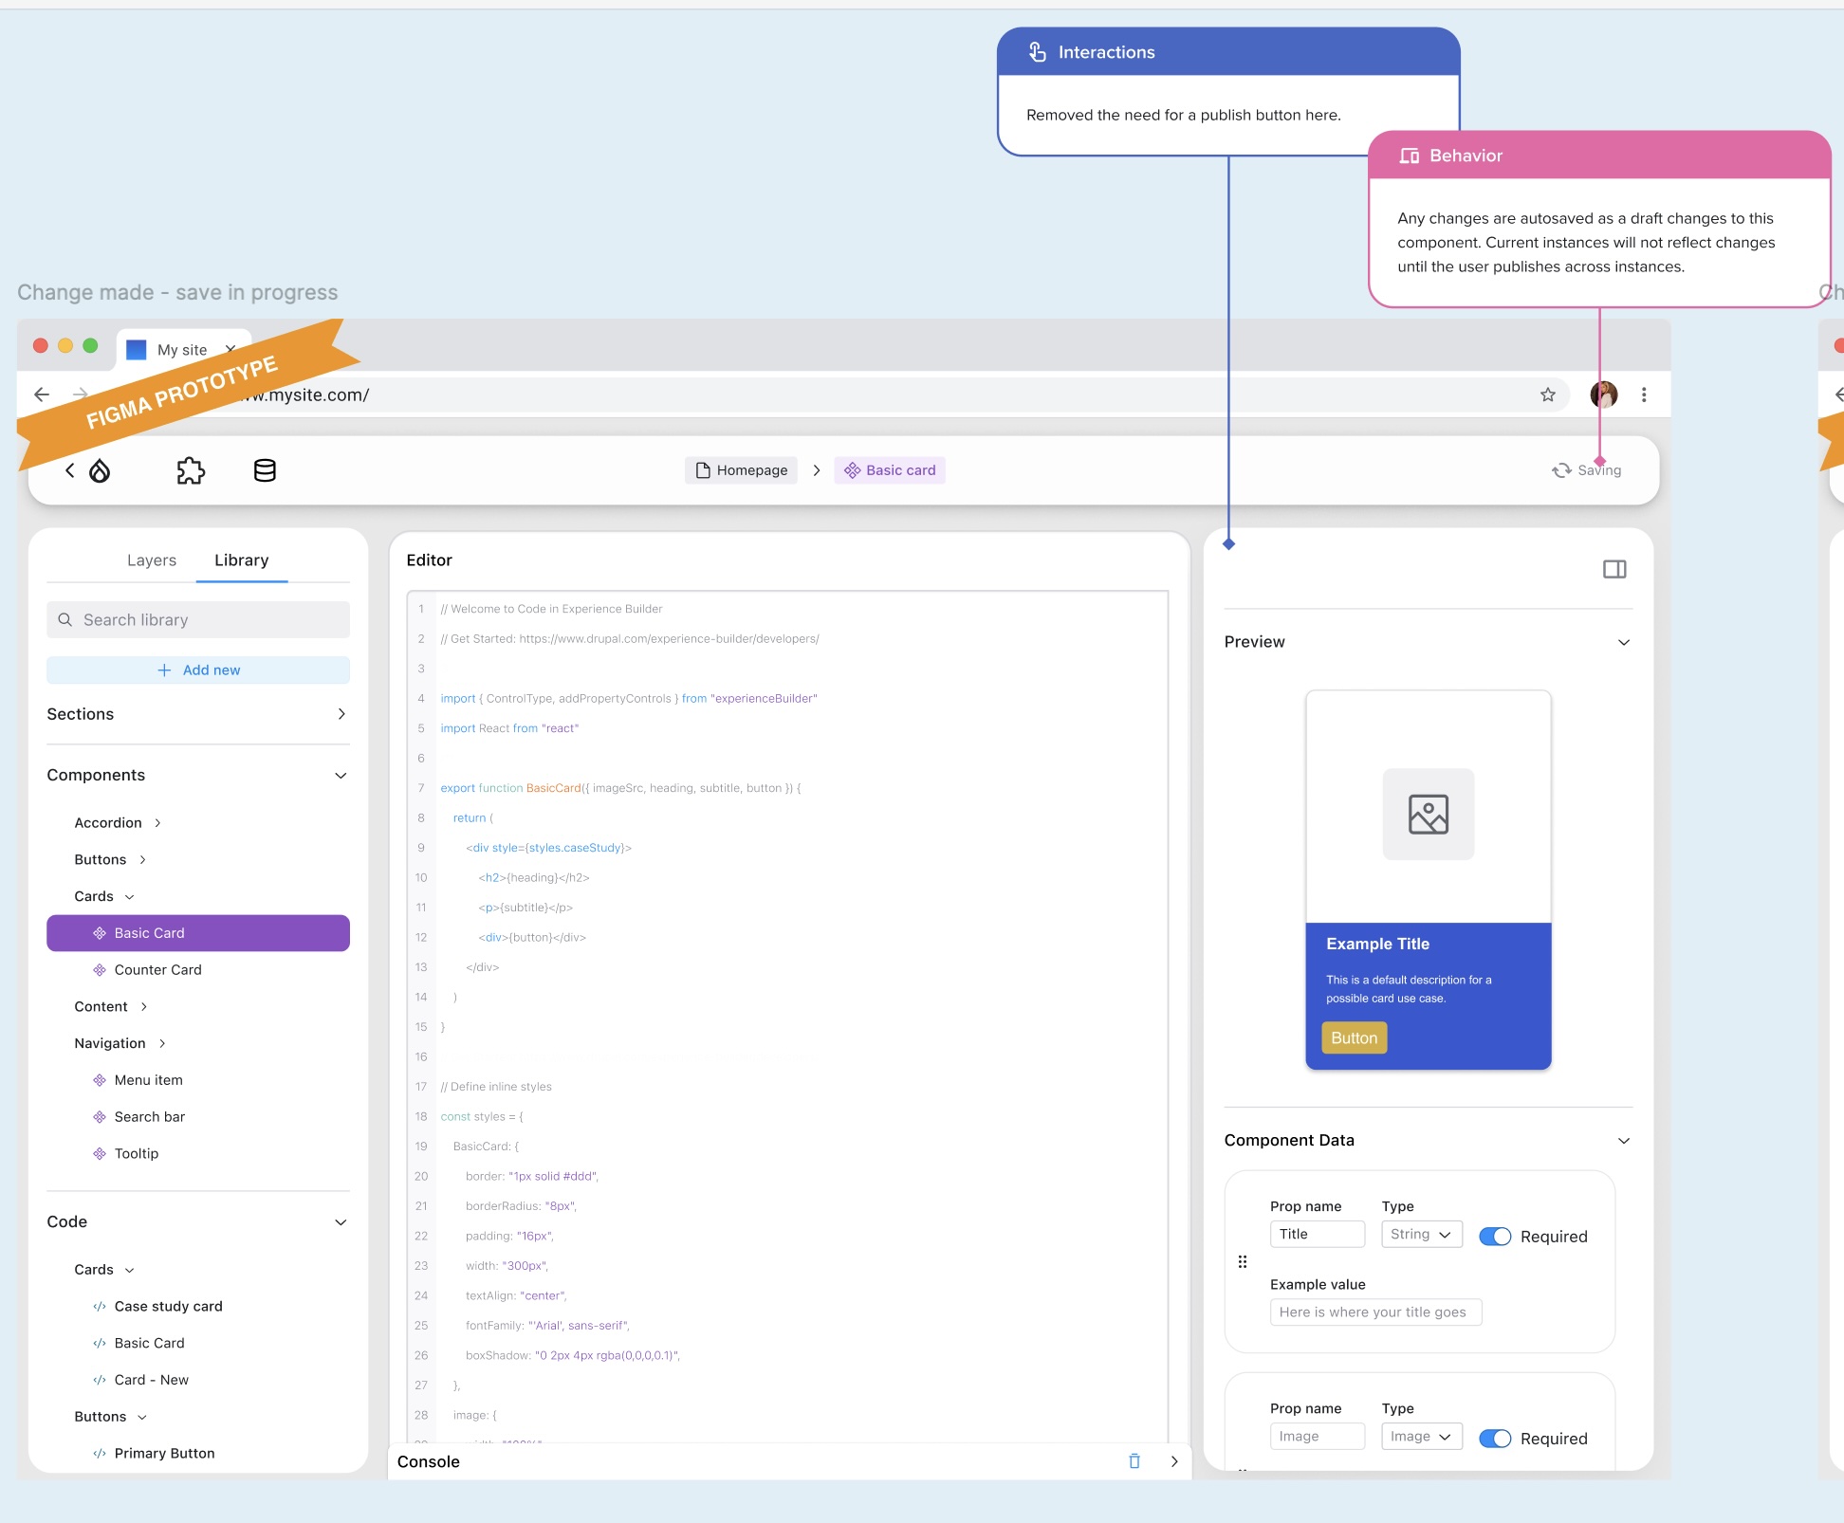Clear console with trash icon
The width and height of the screenshot is (1844, 1523).
(1134, 1461)
